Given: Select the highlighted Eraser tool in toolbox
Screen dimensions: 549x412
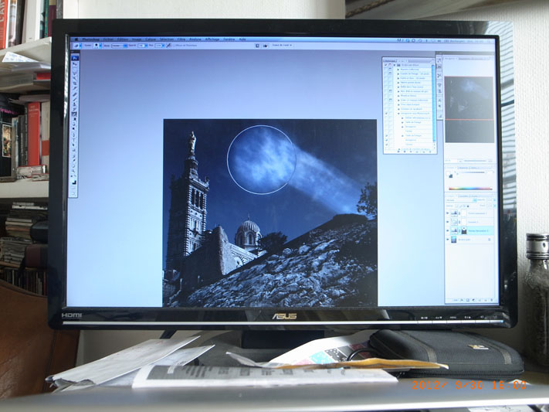Looking at the screenshot, I should point(75,114).
